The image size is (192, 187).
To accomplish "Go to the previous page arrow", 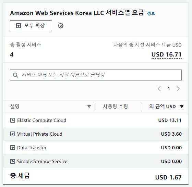I will [159, 89].
